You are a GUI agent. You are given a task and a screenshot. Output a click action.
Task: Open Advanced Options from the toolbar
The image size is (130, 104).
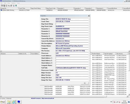[2, 6]
